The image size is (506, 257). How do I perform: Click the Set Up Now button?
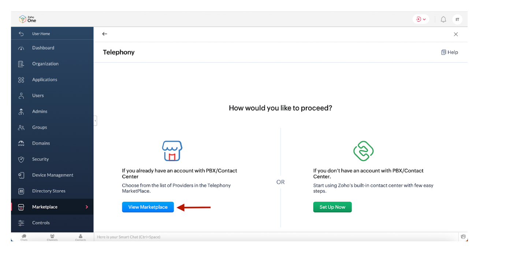332,207
